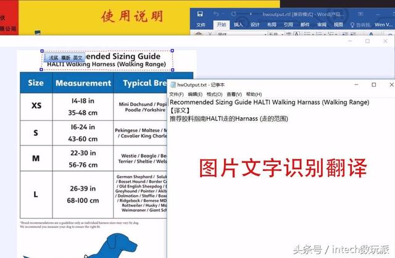Image resolution: width=395 pixels, height=258 pixels.
Task: Click the middle button on the floating OCR toolbar
Action: tap(66, 57)
